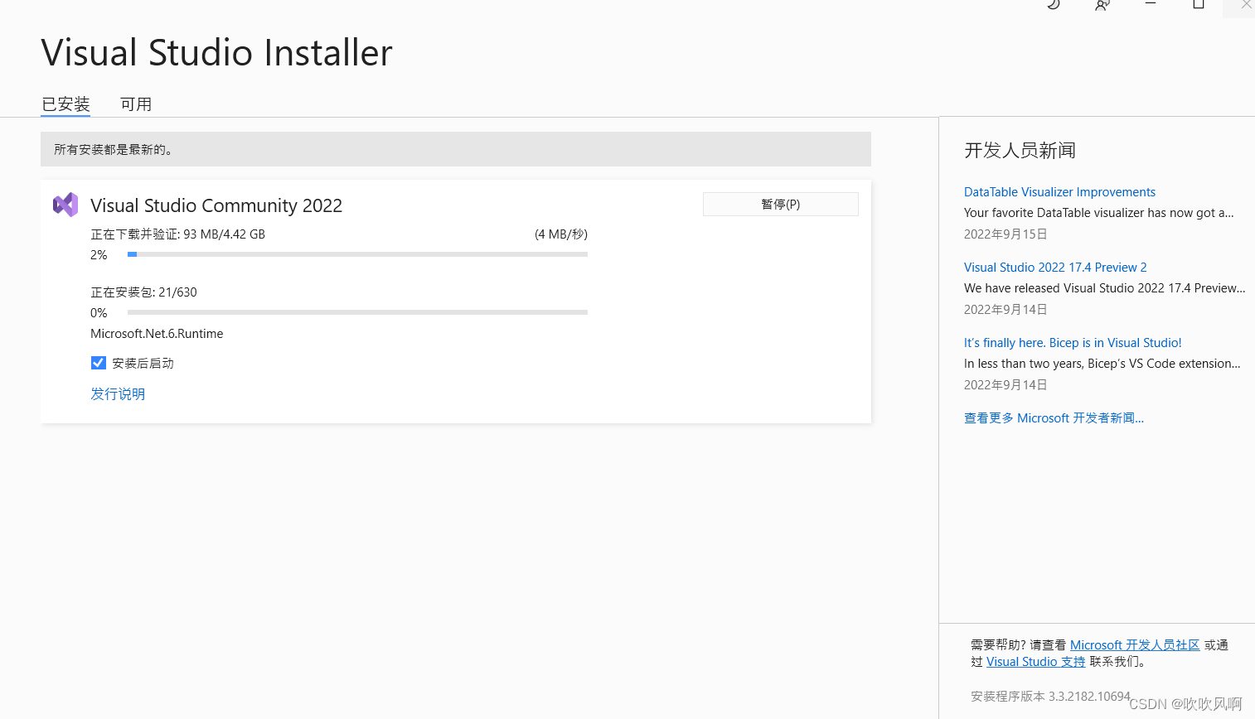This screenshot has width=1255, height=719.
Task: Open Visual Studio 2022 17.4 Preview 2 news
Action: click(x=1055, y=268)
